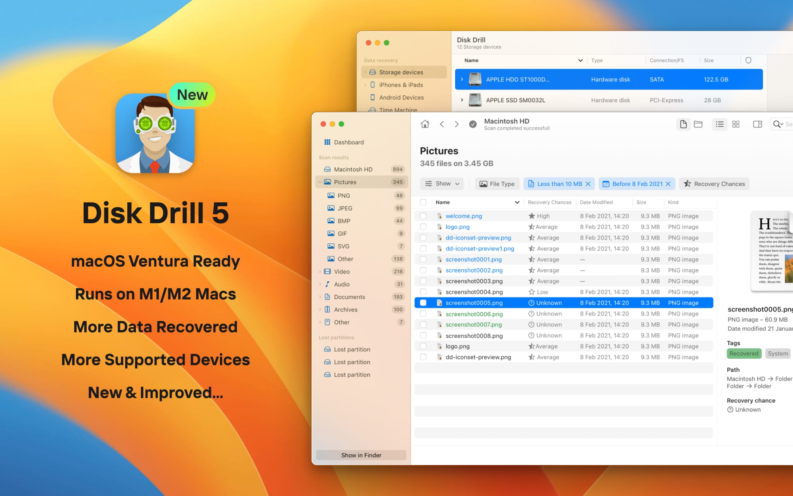Select the list view icon
The image size is (793, 496).
(x=719, y=124)
